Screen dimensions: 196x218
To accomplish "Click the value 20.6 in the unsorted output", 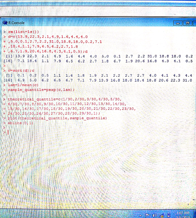I will (140, 61).
